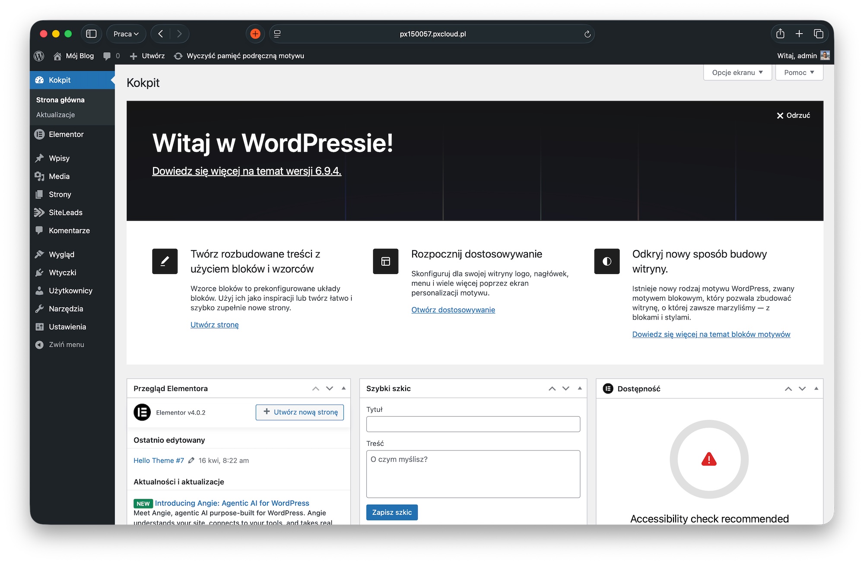
Task: Click the Safari sidebar toggle icon
Action: [91, 34]
